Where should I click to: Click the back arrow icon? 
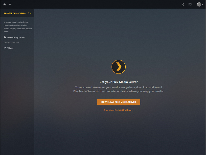(x=10, y=5)
